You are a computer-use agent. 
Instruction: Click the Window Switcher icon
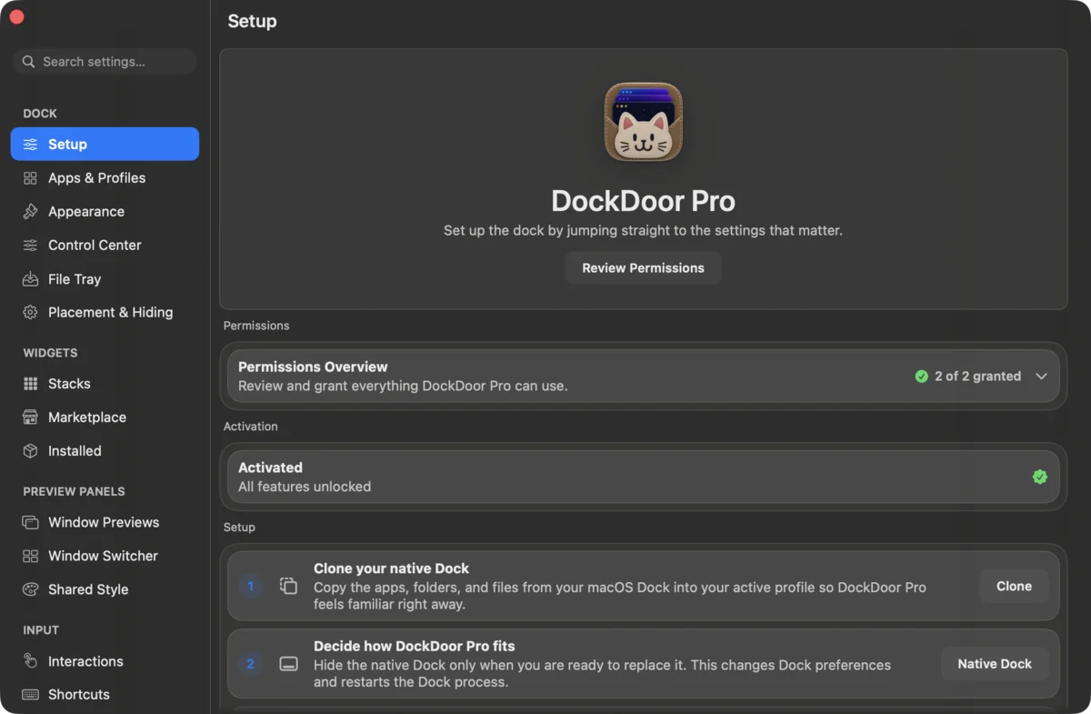[x=31, y=556]
